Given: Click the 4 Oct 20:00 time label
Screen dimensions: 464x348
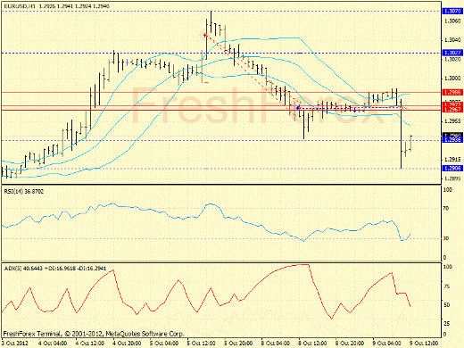Looking at the screenshot, I should [x=127, y=343].
